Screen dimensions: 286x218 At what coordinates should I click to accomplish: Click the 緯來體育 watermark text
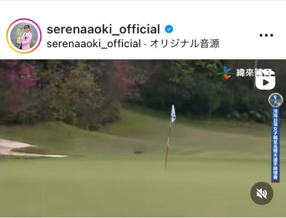point(253,73)
